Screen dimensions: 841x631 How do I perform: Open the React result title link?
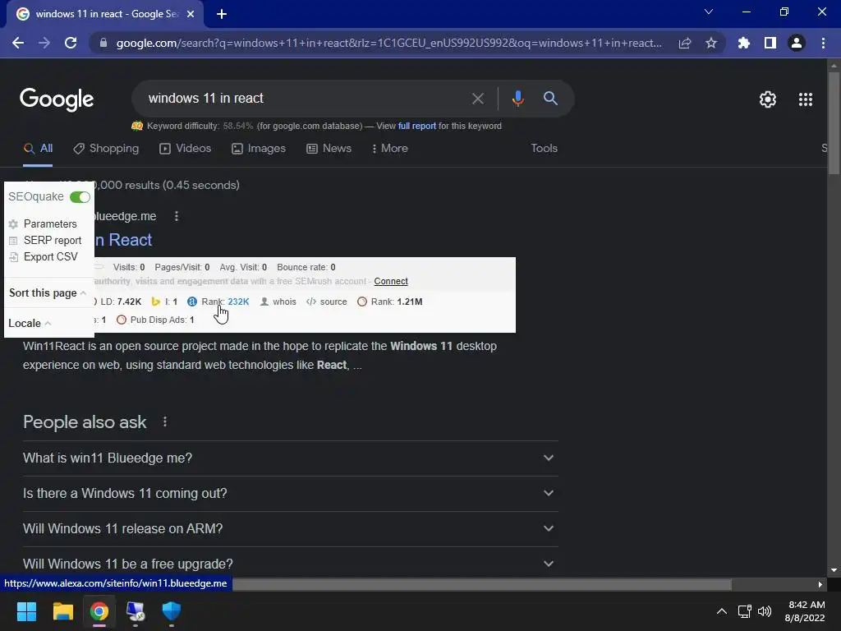tap(123, 240)
